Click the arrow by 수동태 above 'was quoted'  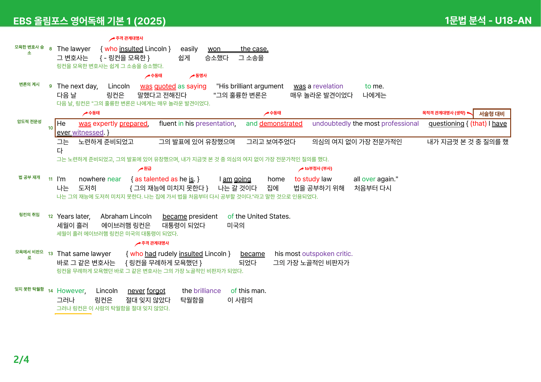point(147,76)
